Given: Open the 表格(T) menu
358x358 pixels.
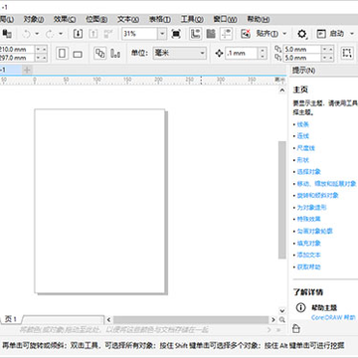Looking at the screenshot, I should (x=160, y=20).
